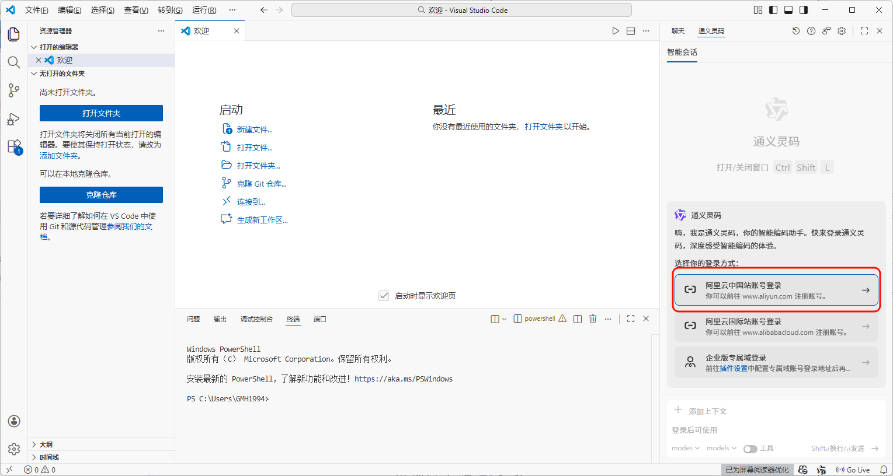The width and height of the screenshot is (893, 476).
Task: Click the 插件设置 link
Action: [734, 369]
